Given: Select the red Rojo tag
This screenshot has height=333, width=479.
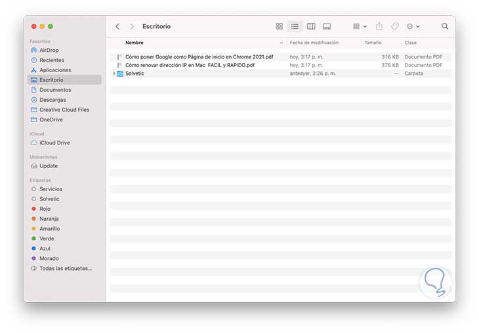Looking at the screenshot, I should point(64,209).
